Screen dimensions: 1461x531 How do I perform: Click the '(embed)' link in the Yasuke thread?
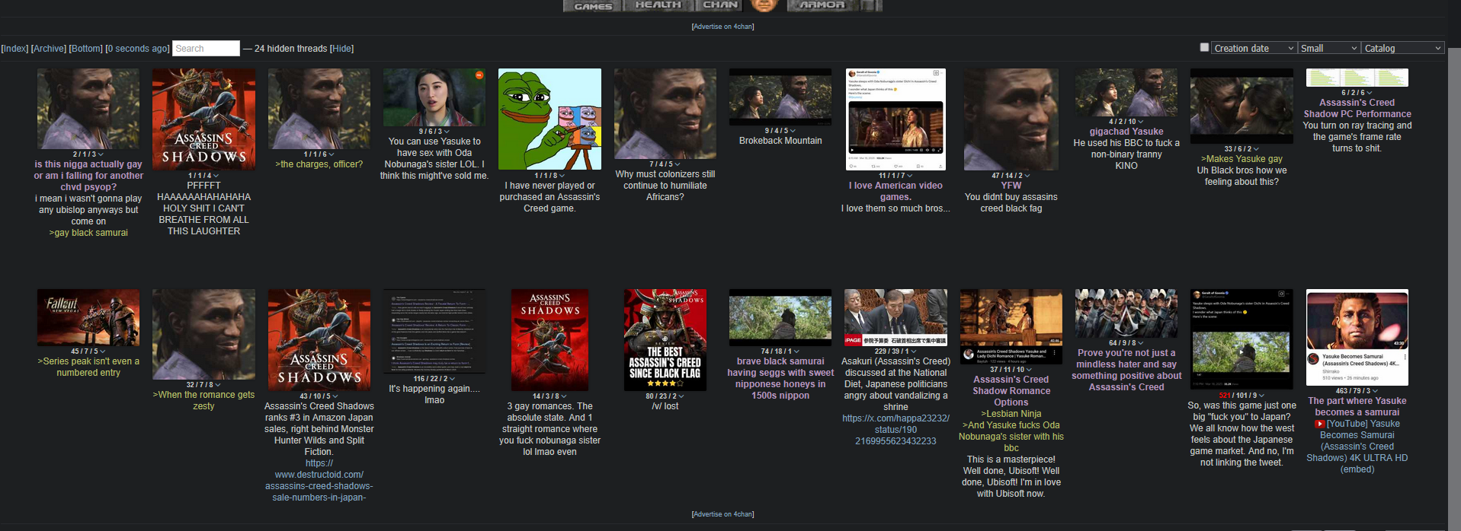1357,469
